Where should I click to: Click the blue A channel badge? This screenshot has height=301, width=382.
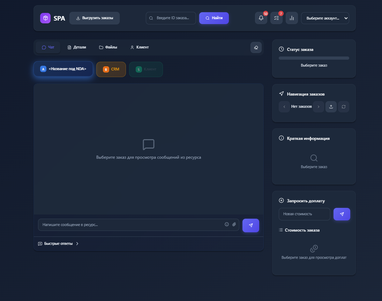click(43, 69)
